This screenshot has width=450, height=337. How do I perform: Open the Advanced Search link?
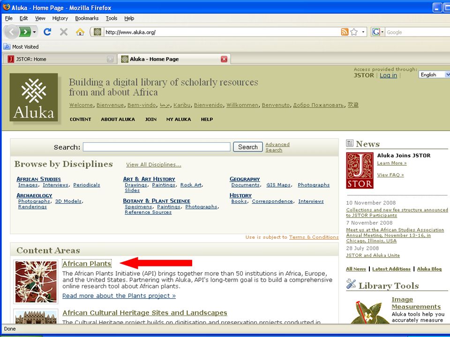pos(277,147)
